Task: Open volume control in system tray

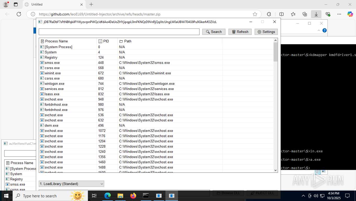Action: point(316,196)
